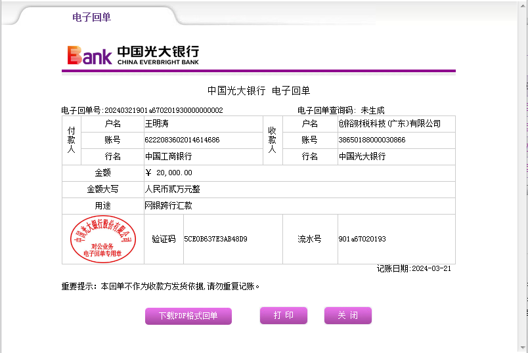The image size is (528, 353).
Task: Select payer bank 中国工商银行
Action: [x=168, y=156]
